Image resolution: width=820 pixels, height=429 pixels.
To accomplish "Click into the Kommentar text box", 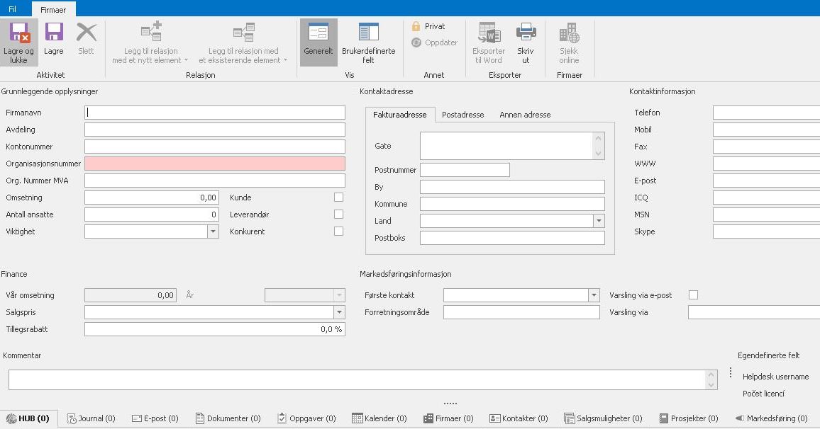I will (358, 379).
